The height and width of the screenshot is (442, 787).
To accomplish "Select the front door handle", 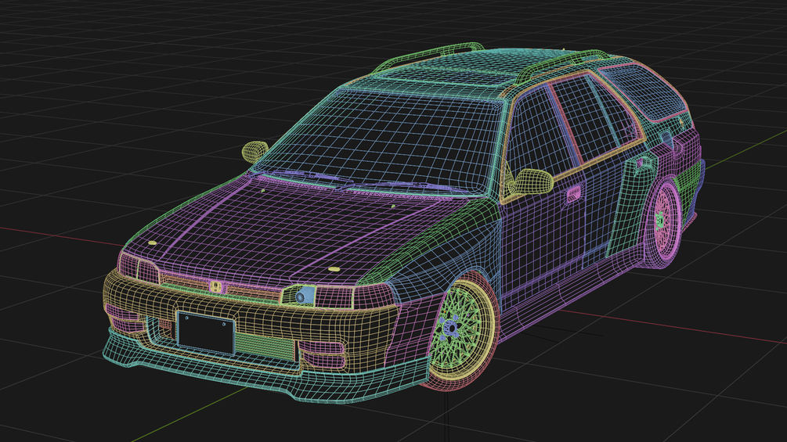I will tap(573, 193).
